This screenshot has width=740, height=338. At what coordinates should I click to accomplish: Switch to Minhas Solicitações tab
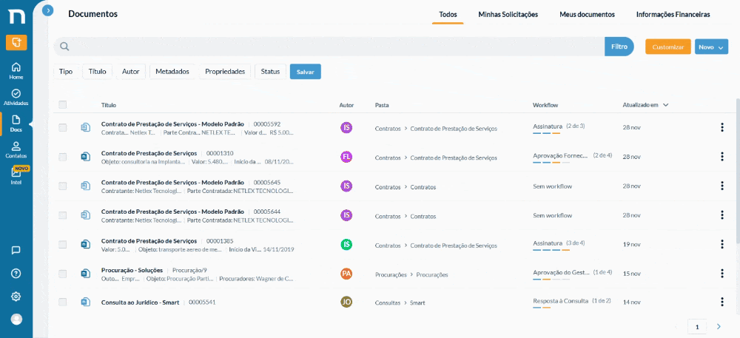click(508, 15)
